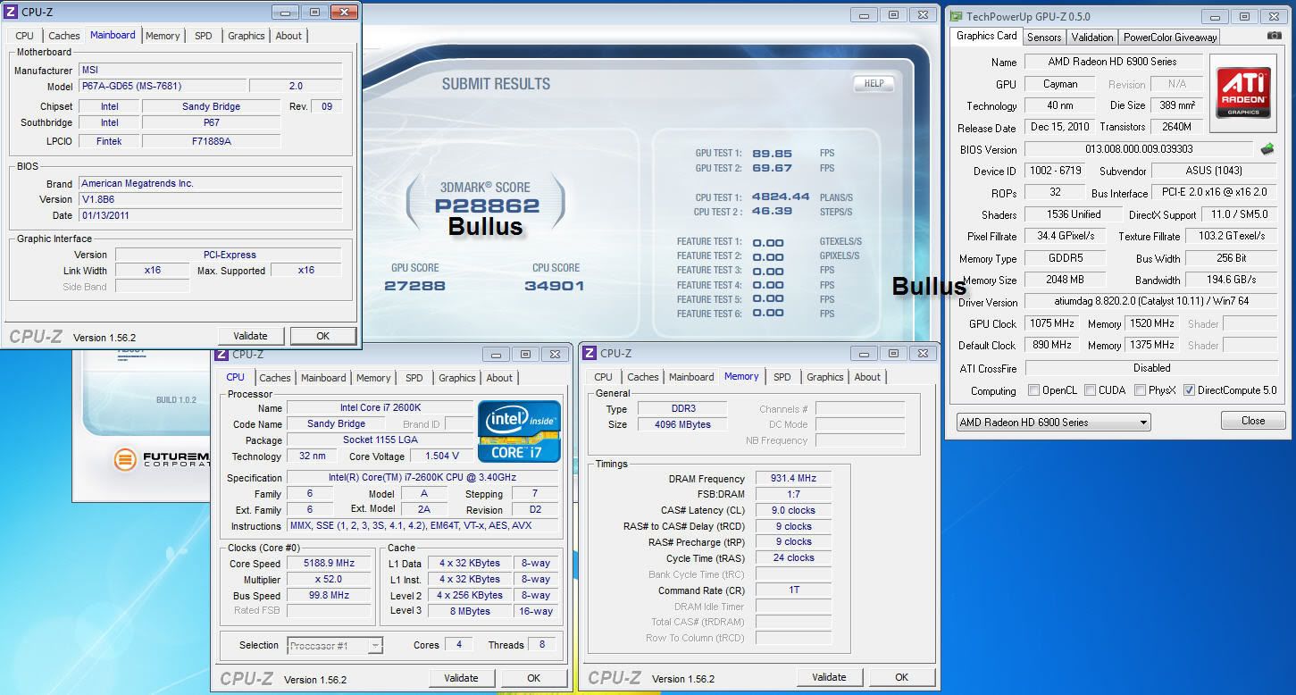Click GPU-Z BIOS save chip icon
This screenshot has height=695, width=1296.
1267,148
